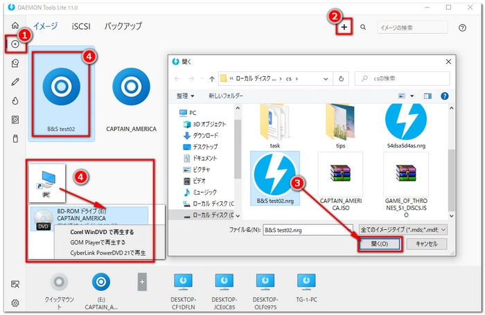Open the settings gear icon bottom left

click(15, 303)
